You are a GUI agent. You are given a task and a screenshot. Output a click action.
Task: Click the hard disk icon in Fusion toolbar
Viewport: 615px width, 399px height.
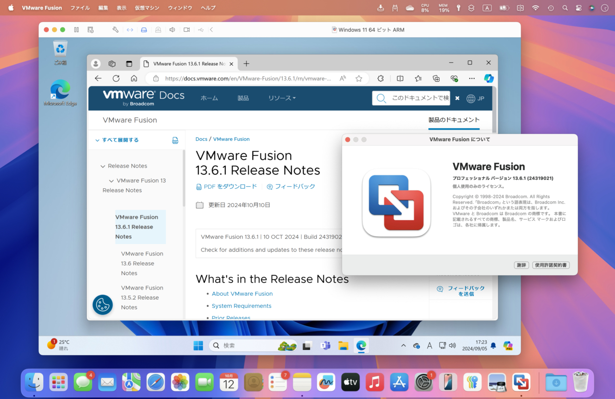click(x=144, y=30)
